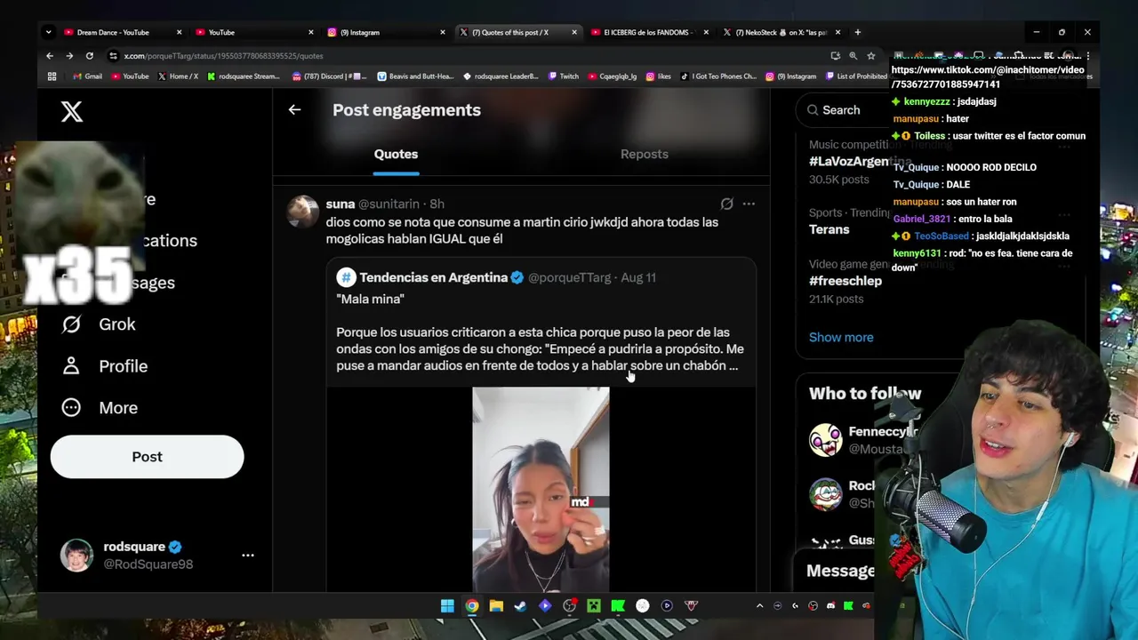Click Show more under trends
Viewport: 1138px width, 640px height.
click(x=841, y=338)
